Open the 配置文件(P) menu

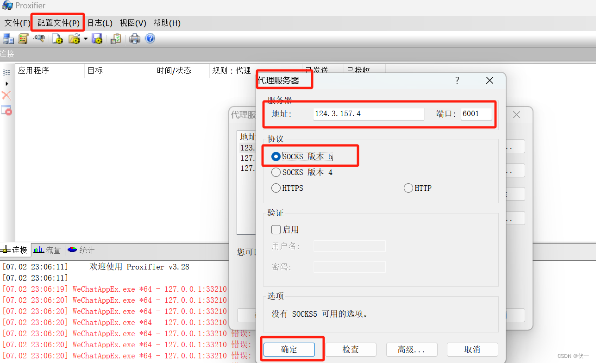coord(58,23)
